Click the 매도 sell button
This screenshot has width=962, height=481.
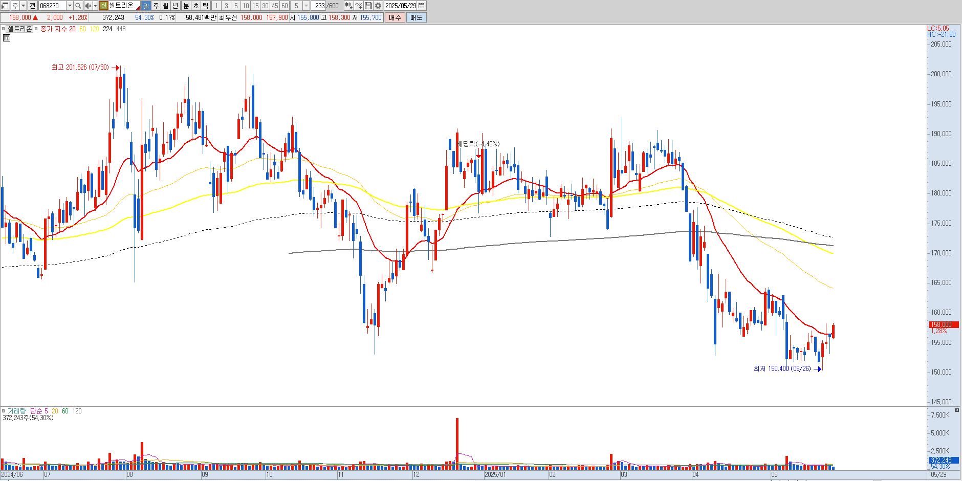point(416,17)
